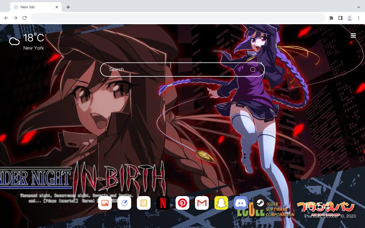Click the search magnifier icon
This screenshot has height=228, width=365.
click(253, 70)
